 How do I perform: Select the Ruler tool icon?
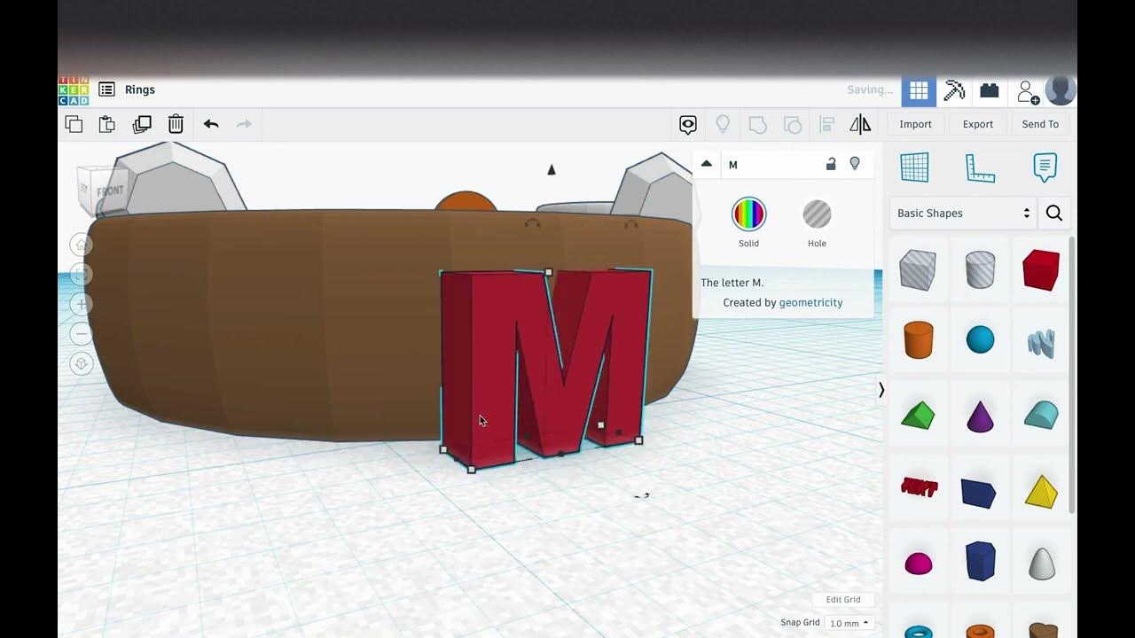pyautogui.click(x=980, y=167)
